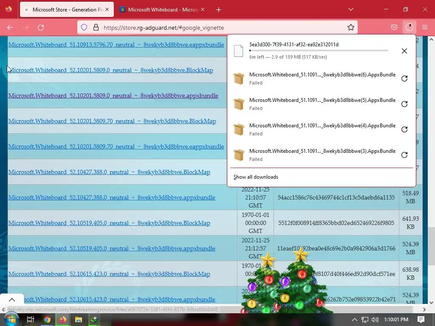The height and width of the screenshot is (326, 435).
Task: Open the notification action center
Action: coord(421,320)
